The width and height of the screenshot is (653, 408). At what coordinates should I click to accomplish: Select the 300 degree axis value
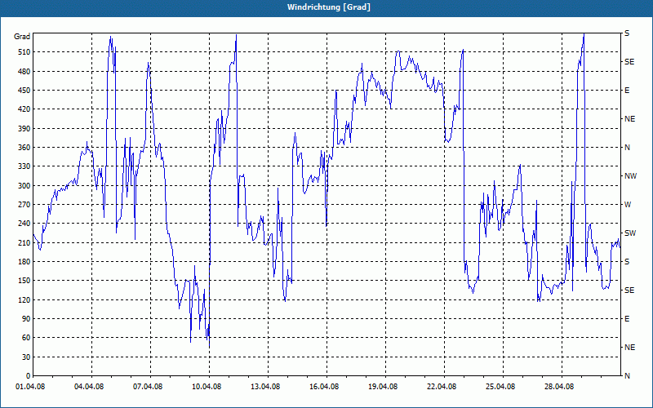(24, 186)
